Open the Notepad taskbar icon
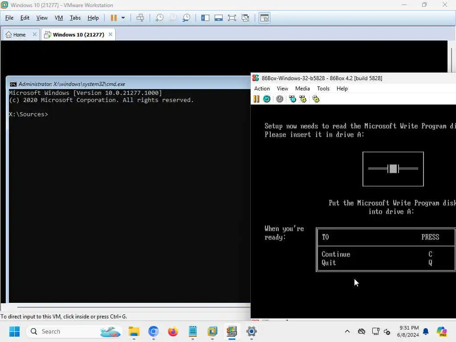 (192, 331)
